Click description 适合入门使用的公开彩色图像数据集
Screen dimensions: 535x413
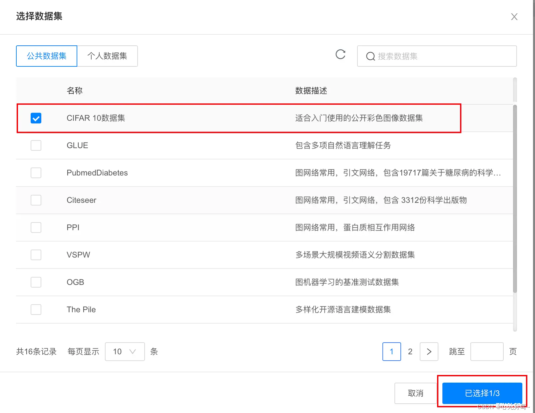(359, 118)
